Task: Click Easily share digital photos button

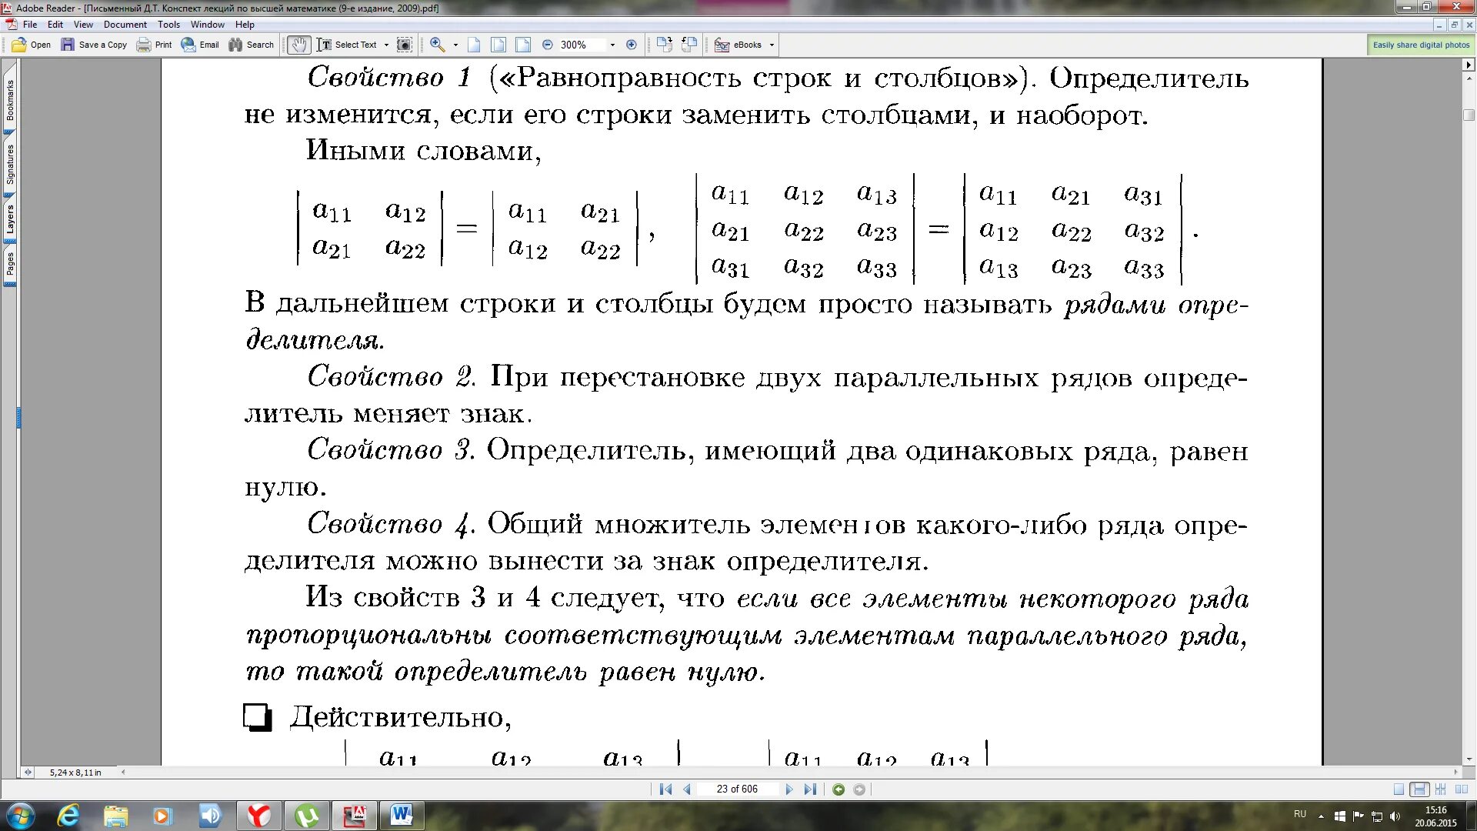Action: coord(1421,45)
